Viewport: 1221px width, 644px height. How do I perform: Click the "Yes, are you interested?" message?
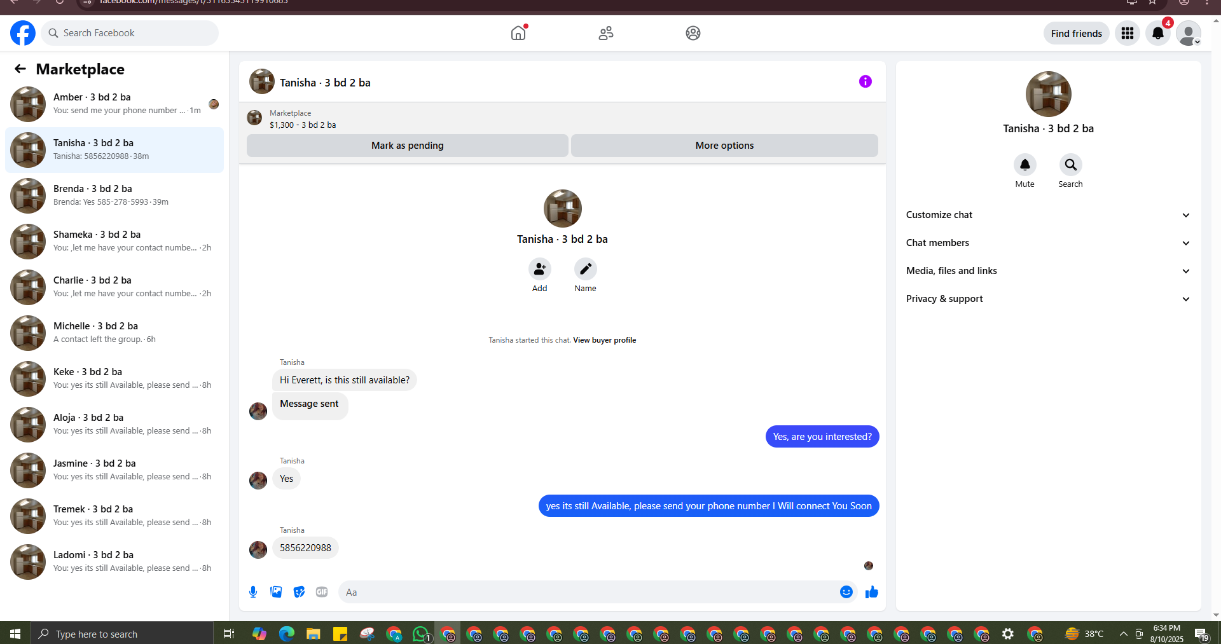pos(822,437)
